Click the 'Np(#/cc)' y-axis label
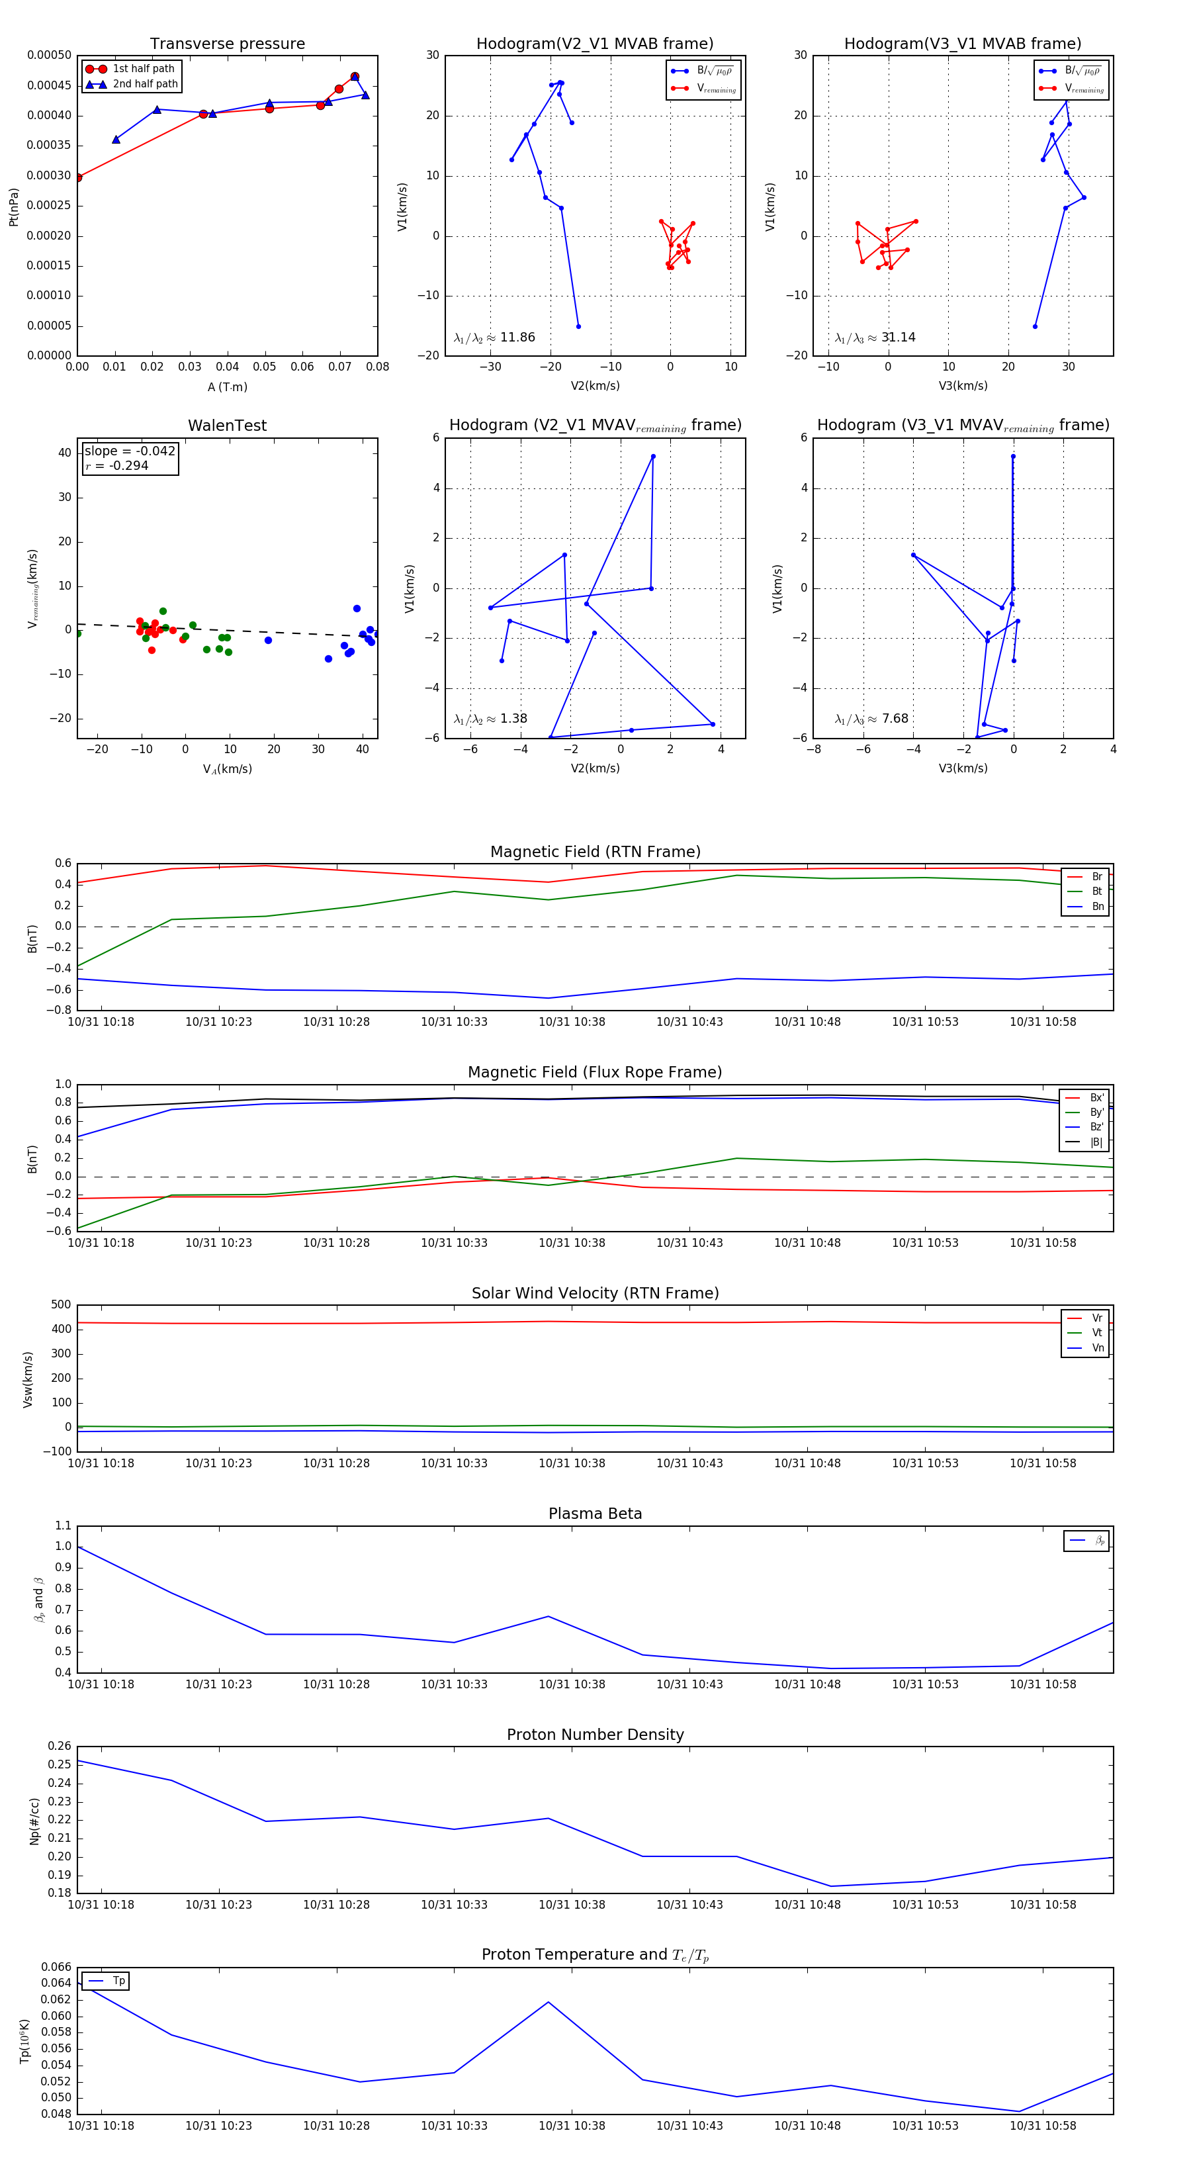The height and width of the screenshot is (2184, 1191). [x=35, y=1821]
